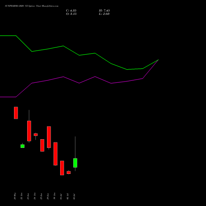Image resolution: width=206 pixels, height=206 pixels.
Task: Click the small red candle for 24 Jun
Action: coord(36,135)
